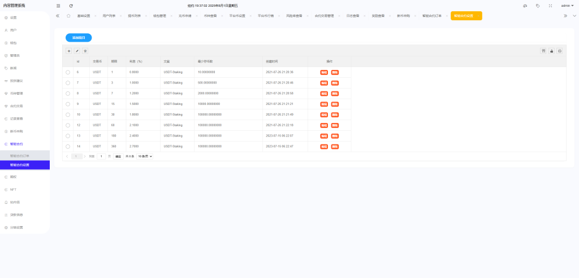Open column filter icon above the table
The width and height of the screenshot is (579, 278).
543,51
